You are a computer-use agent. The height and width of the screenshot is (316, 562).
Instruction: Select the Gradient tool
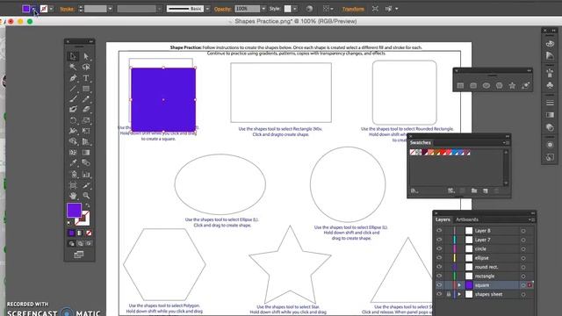pyautogui.click(x=86, y=152)
